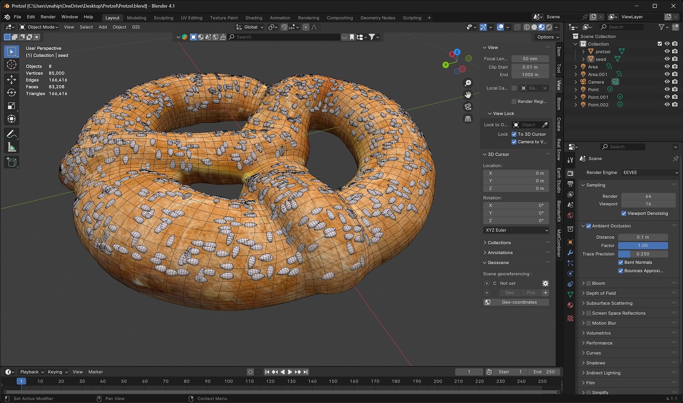Click the Focal Length 50 mm field
The image size is (683, 403).
(x=530, y=59)
